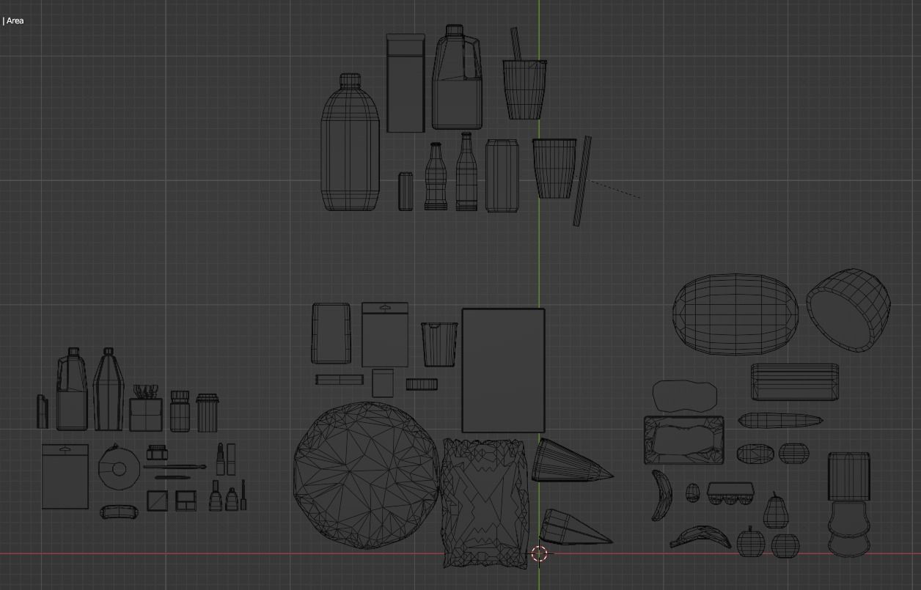This screenshot has height=590, width=921.
Task: Select the large handled jug beside the carton
Action: coord(458,78)
